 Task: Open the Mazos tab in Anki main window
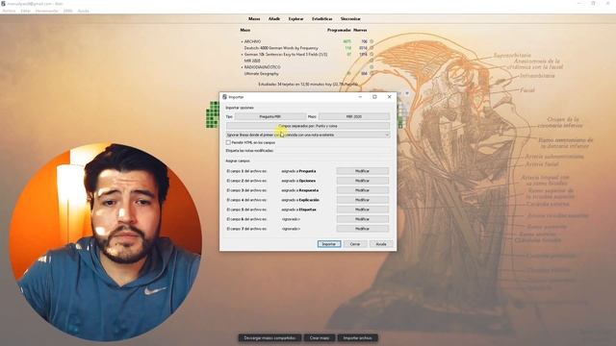pos(254,19)
